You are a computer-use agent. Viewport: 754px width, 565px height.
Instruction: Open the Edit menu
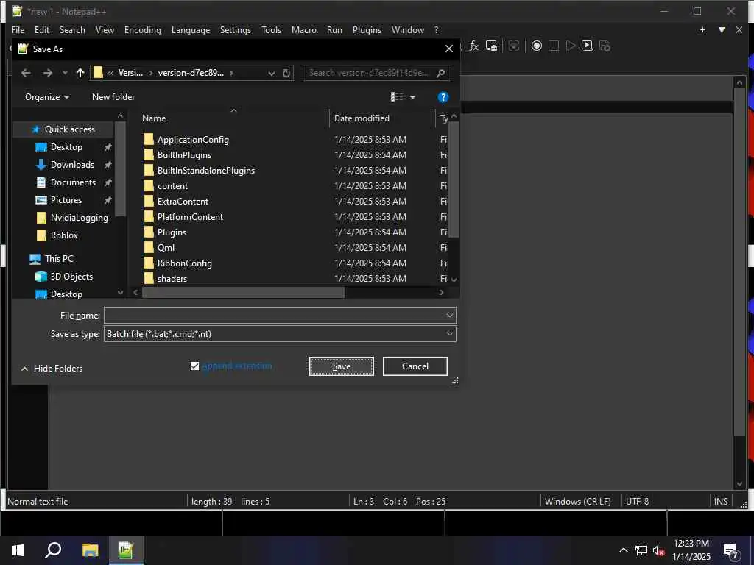[42, 29]
